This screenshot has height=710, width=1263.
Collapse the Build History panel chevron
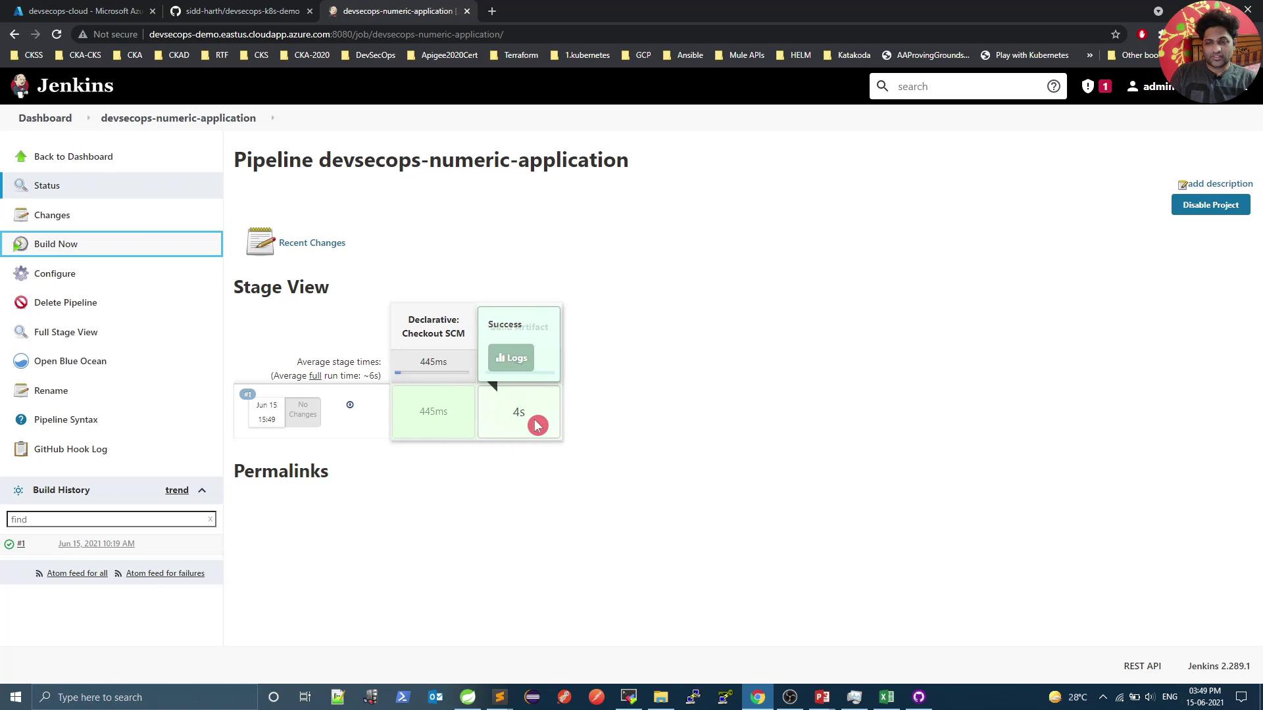202,490
